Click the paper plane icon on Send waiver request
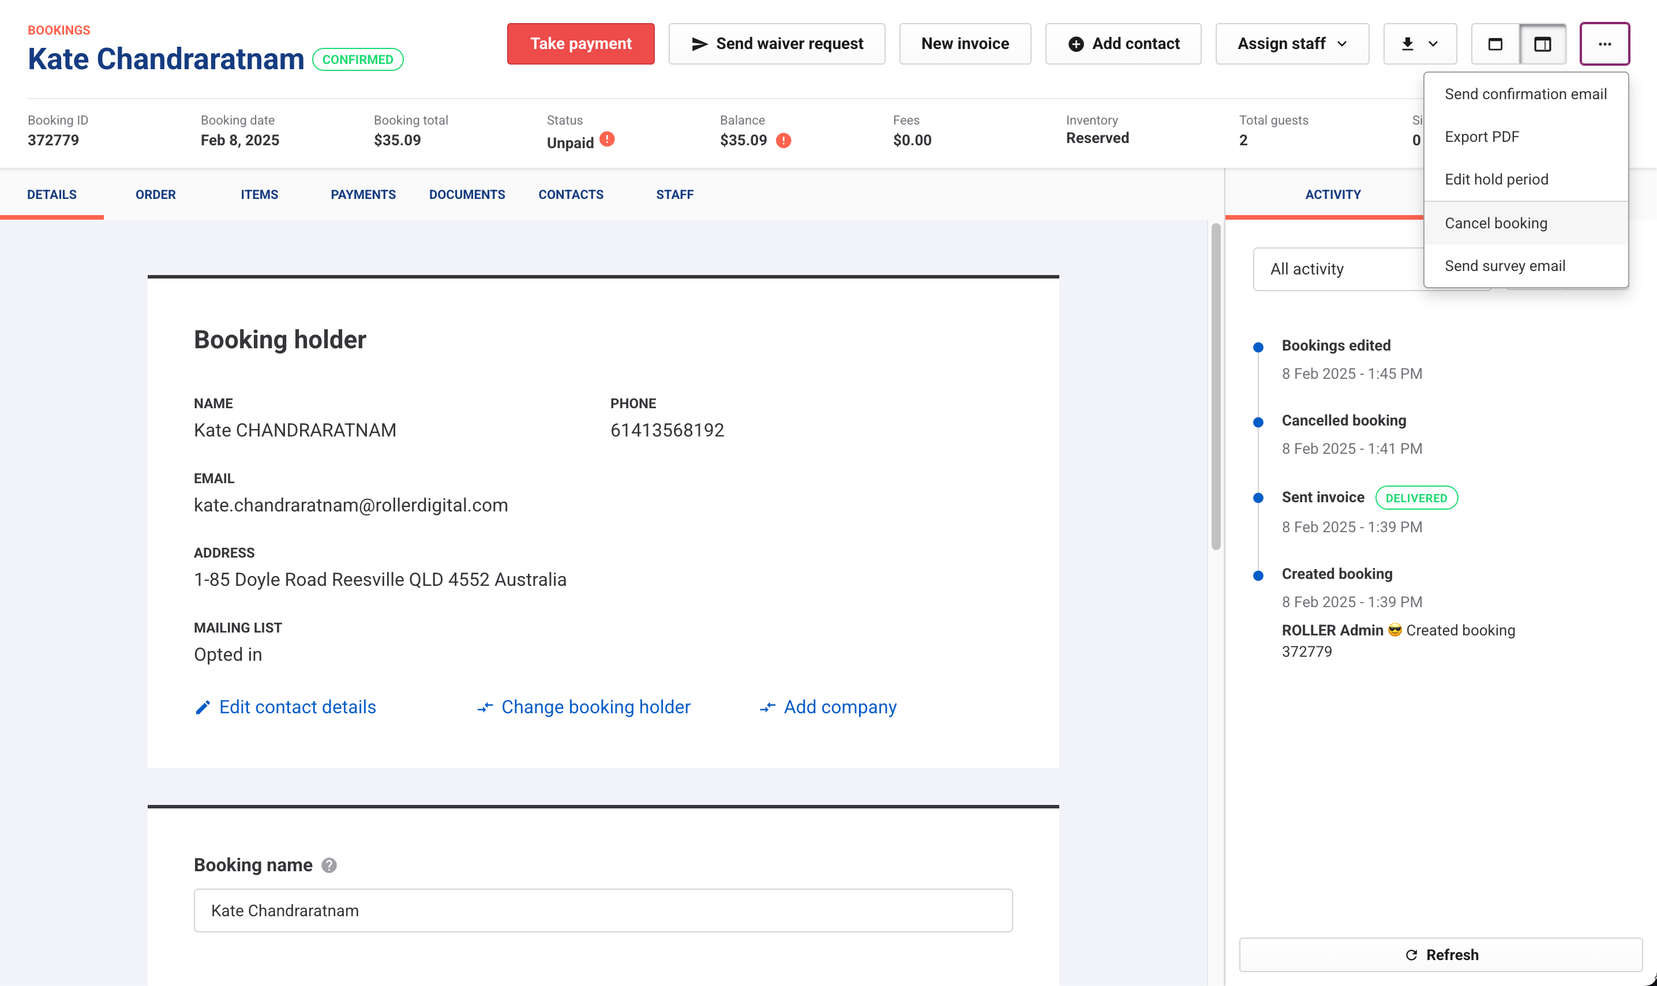The height and width of the screenshot is (986, 1657). coord(699,44)
